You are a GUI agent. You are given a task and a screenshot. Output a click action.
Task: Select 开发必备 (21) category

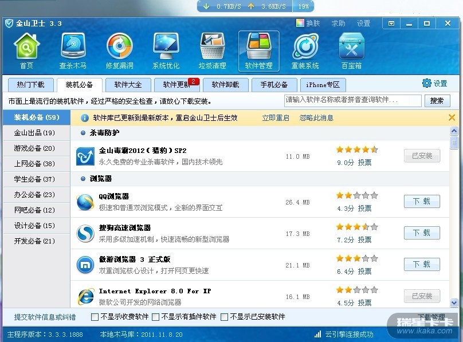(36, 241)
